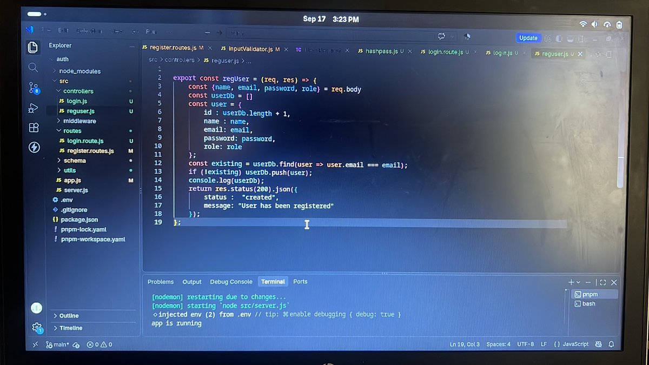Open Wi-Fi system tray icon
The height and width of the screenshot is (365, 649).
[x=583, y=24]
